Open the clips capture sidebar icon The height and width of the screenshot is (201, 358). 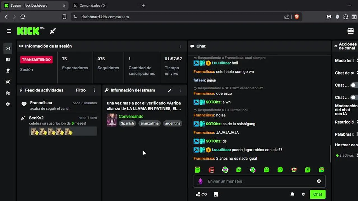[8, 82]
